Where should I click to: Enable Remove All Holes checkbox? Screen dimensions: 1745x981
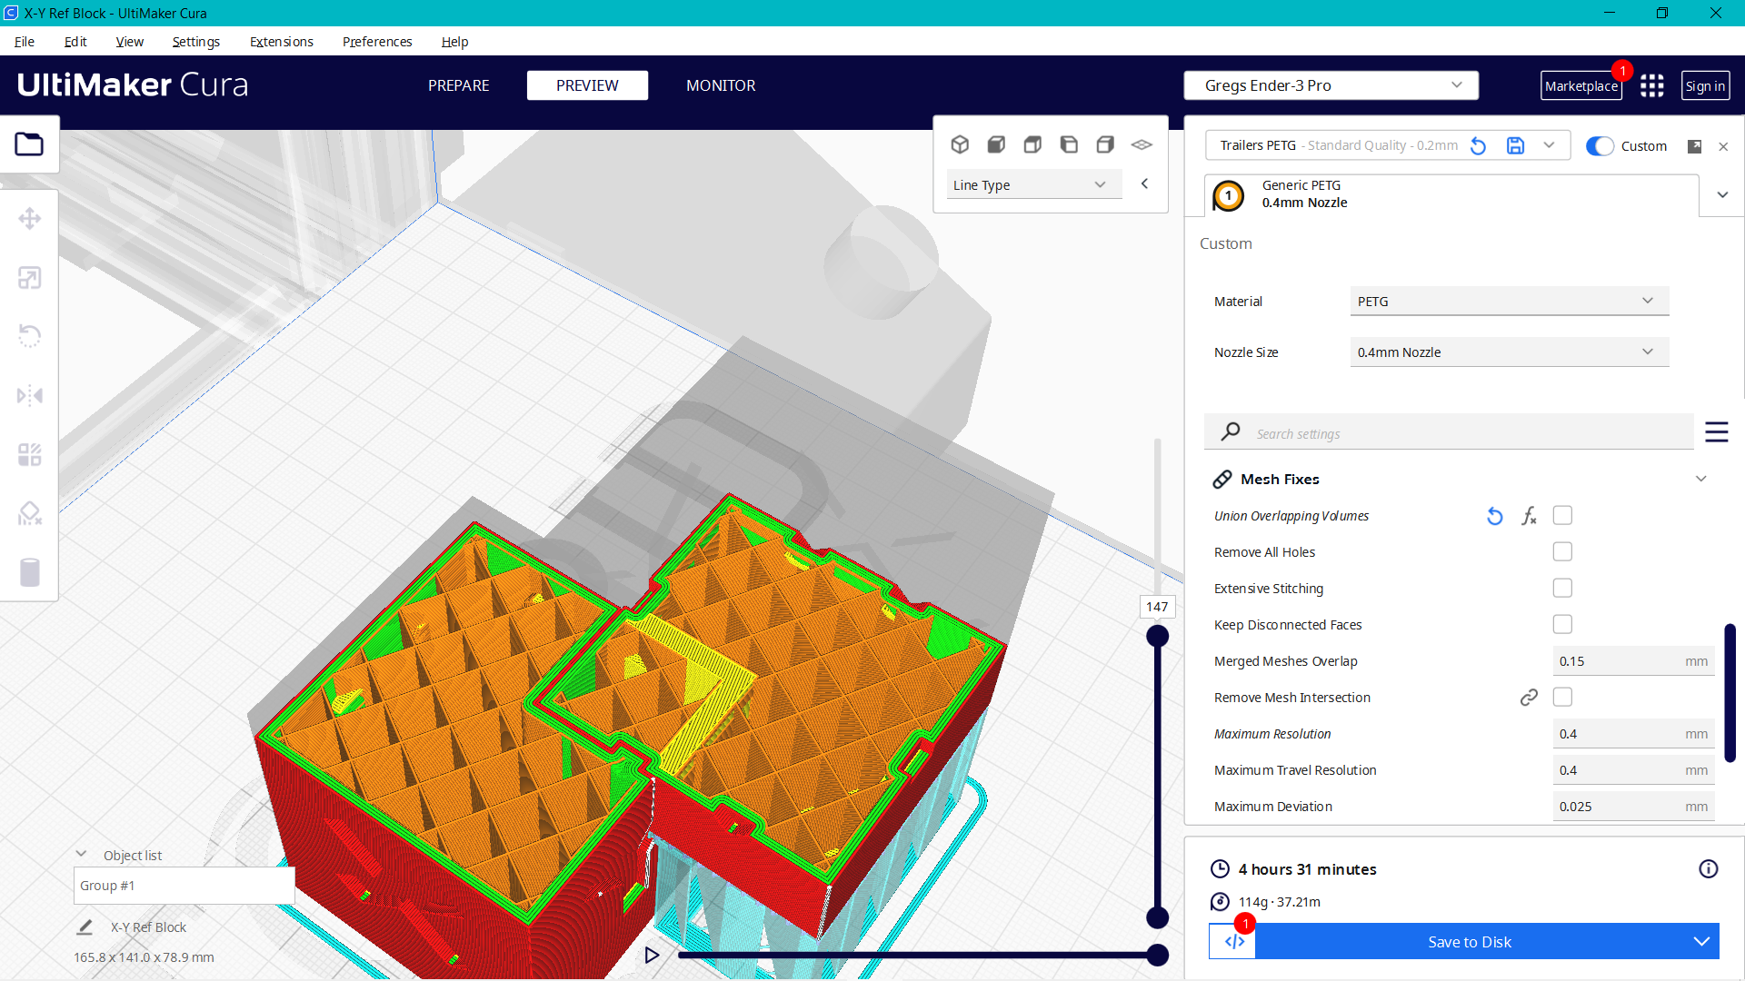(x=1561, y=552)
